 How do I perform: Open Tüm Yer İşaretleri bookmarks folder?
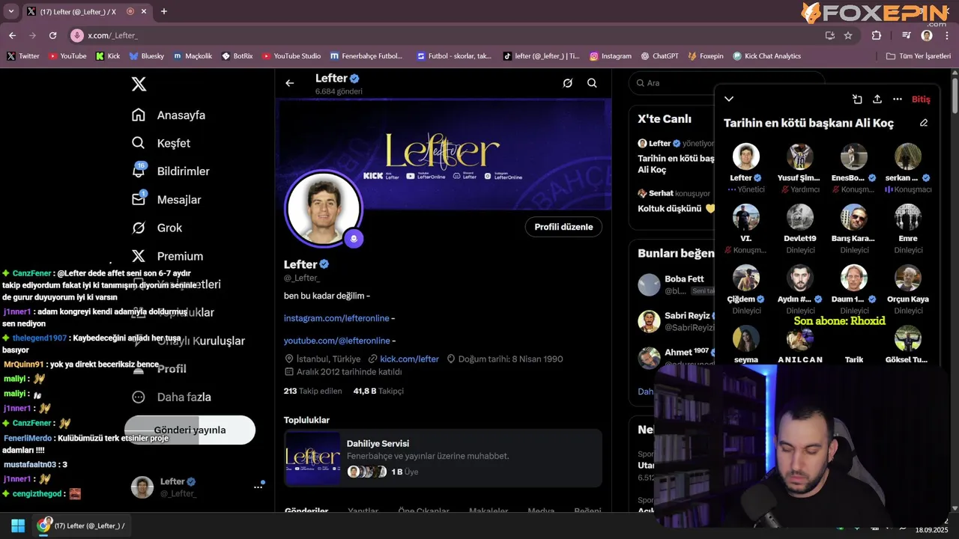click(918, 56)
